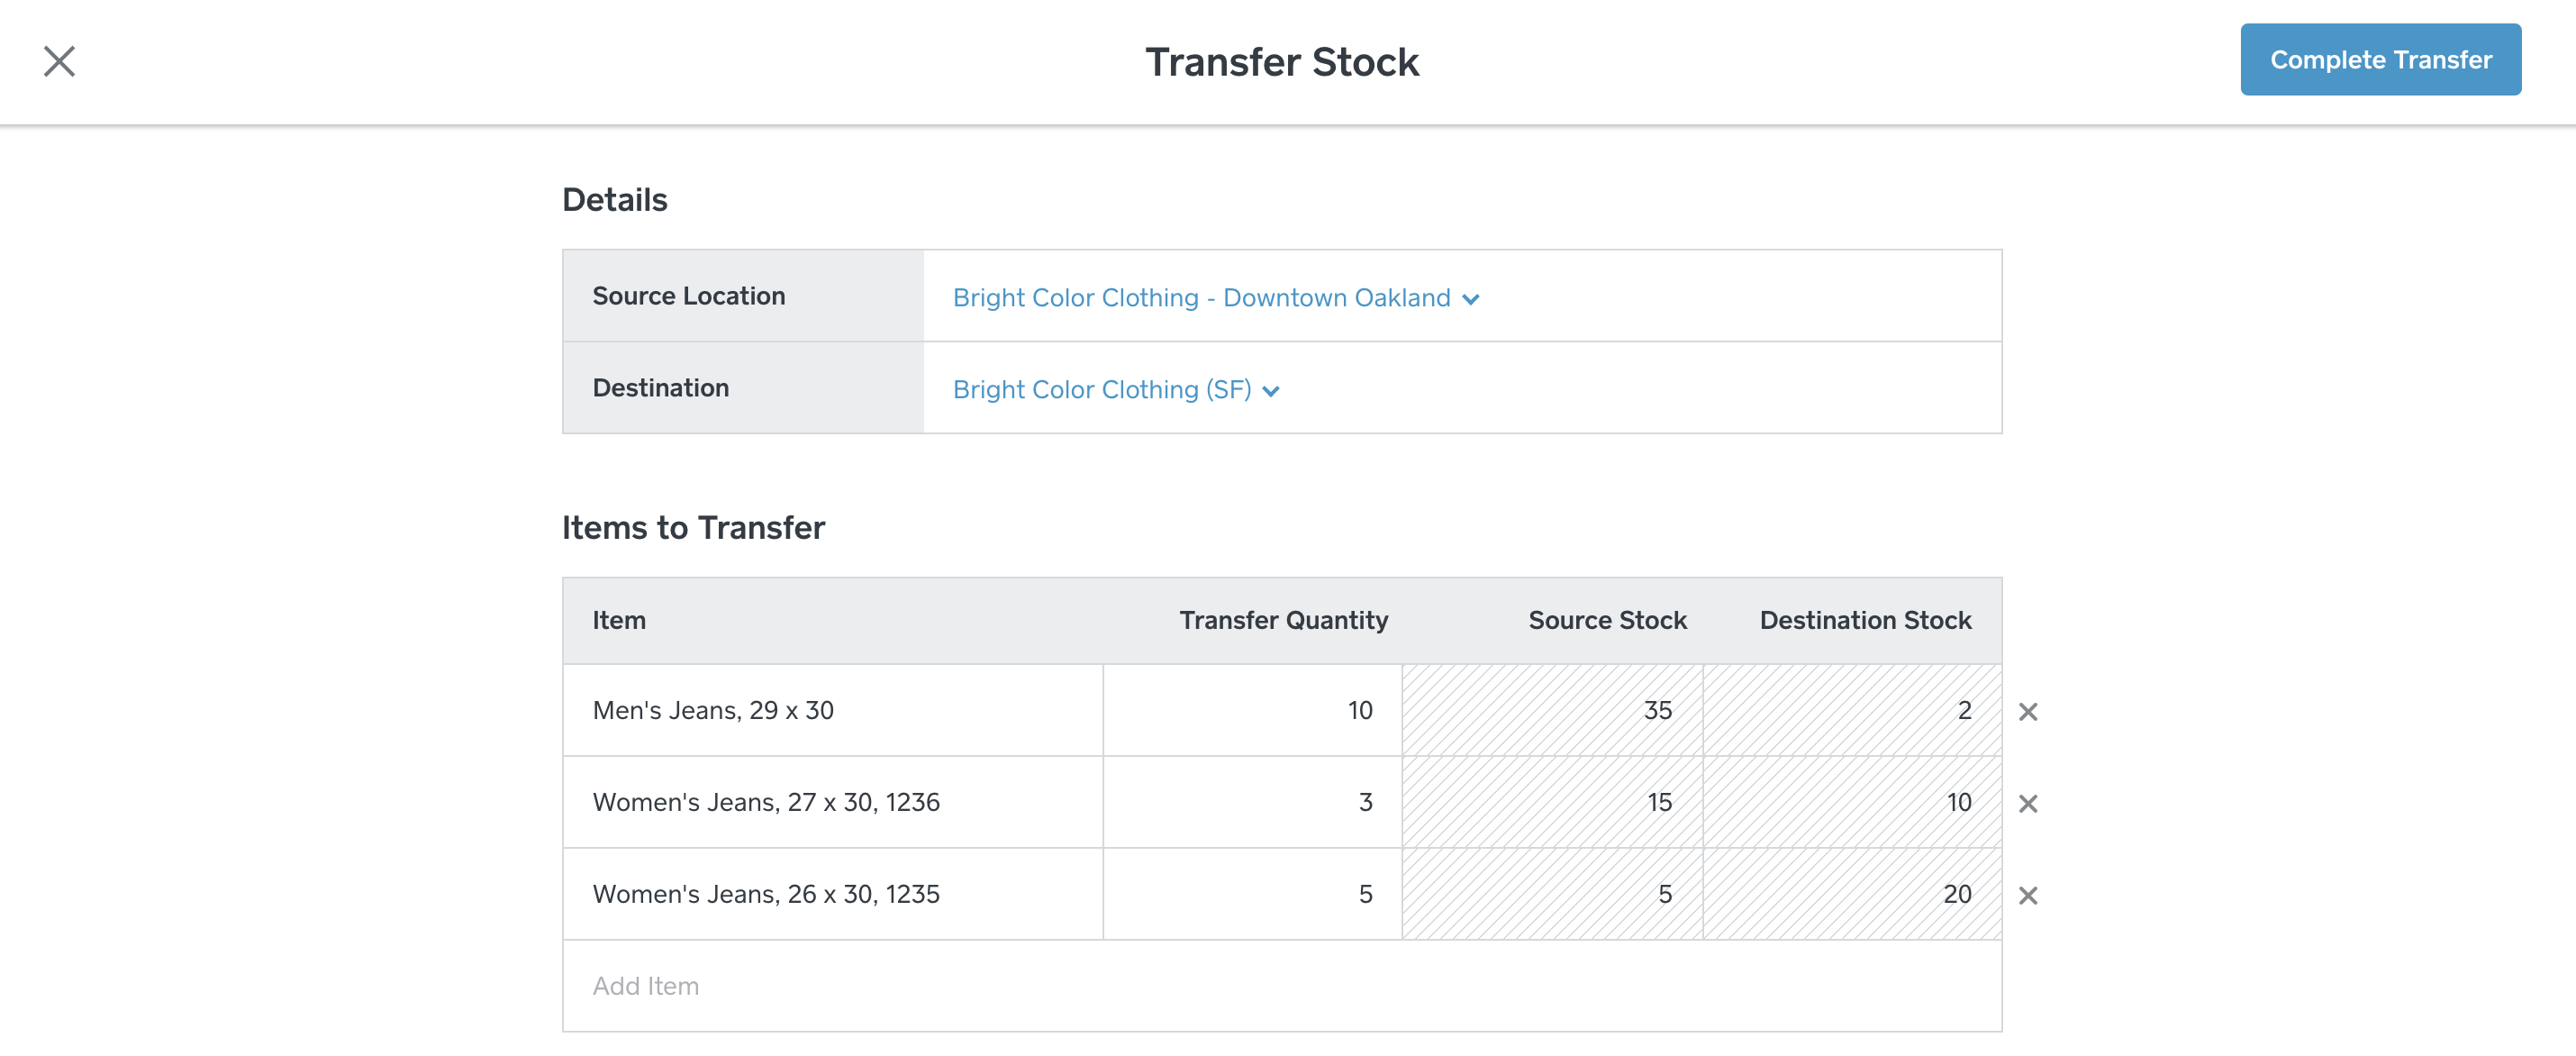Screen dimensions: 2576x1056
Task: Edit transfer quantity for Women's Jeans 1236
Action: pos(1252,803)
